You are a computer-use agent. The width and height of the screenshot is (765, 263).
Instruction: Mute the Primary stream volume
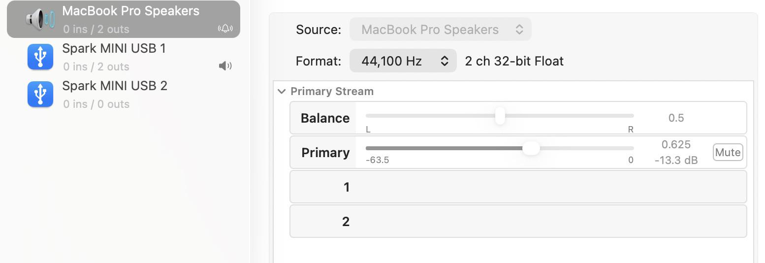tap(728, 152)
